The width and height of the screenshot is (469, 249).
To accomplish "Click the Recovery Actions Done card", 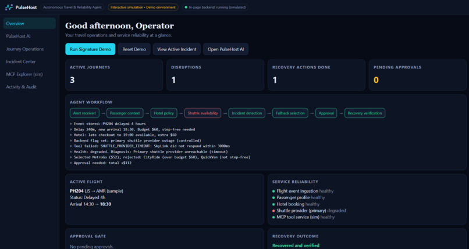I will click(x=317, y=75).
